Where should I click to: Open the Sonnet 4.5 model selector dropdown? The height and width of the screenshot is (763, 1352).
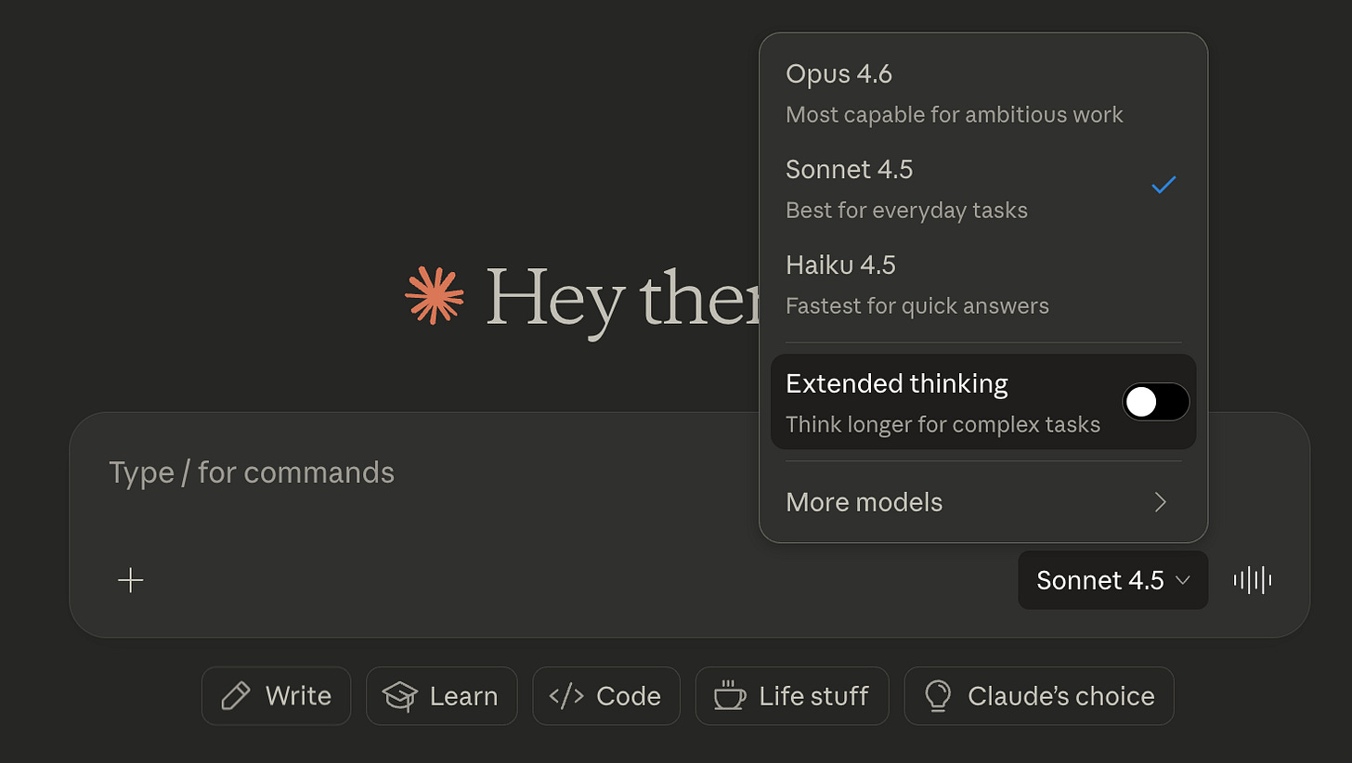[x=1113, y=580]
